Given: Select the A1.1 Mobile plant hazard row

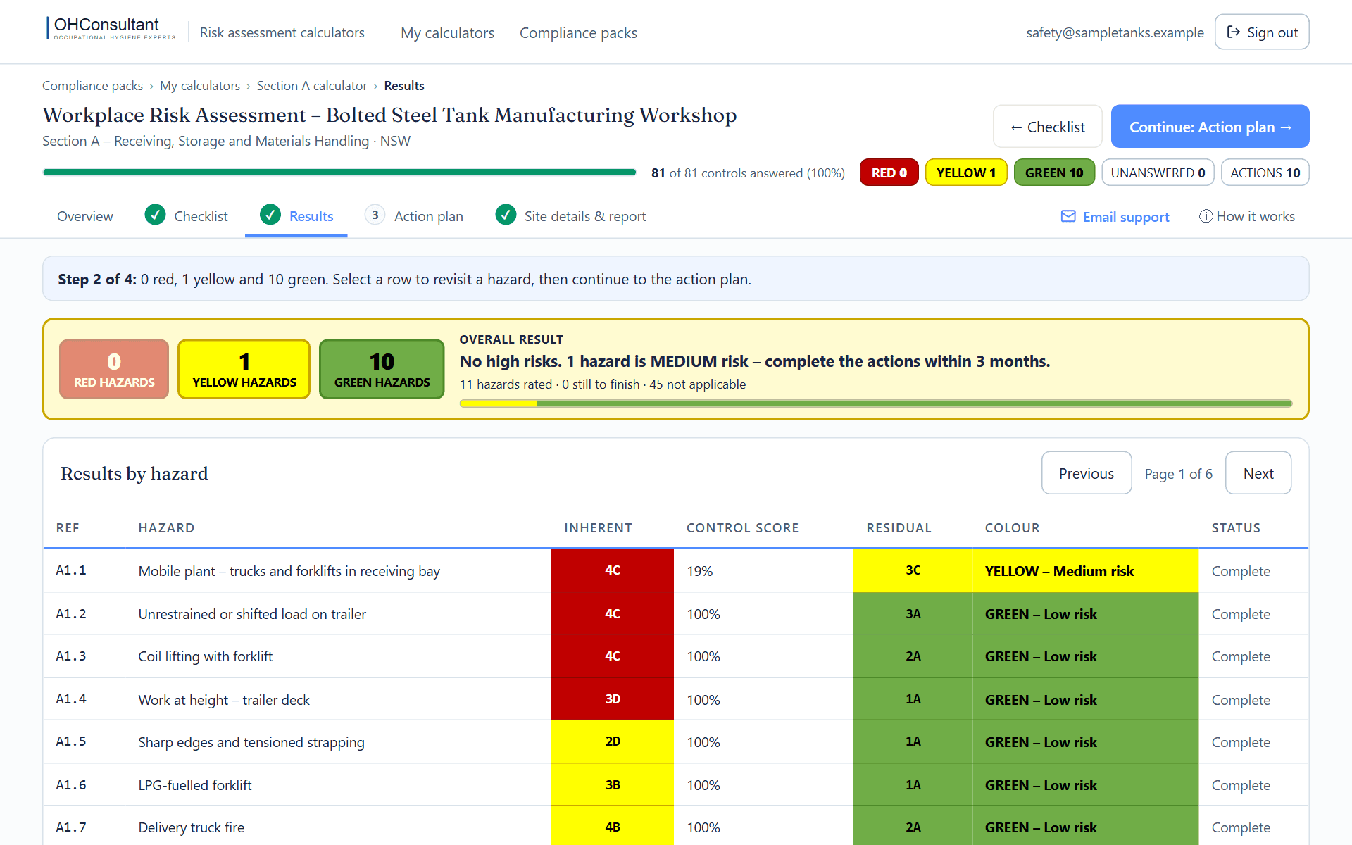Looking at the screenshot, I should point(676,570).
